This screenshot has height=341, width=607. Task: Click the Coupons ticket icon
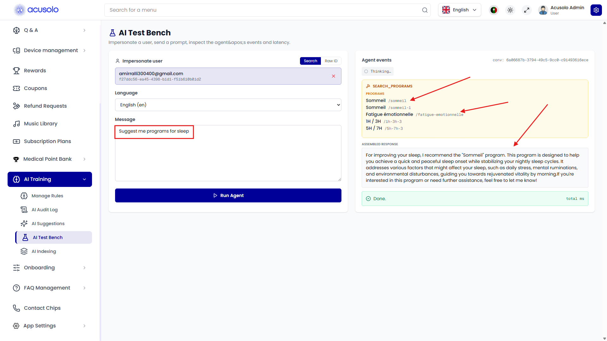16,88
